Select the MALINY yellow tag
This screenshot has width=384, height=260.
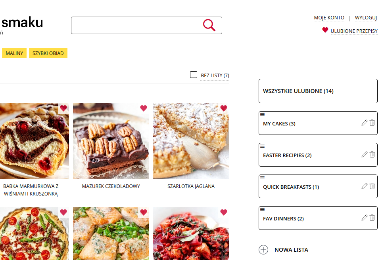(x=14, y=53)
